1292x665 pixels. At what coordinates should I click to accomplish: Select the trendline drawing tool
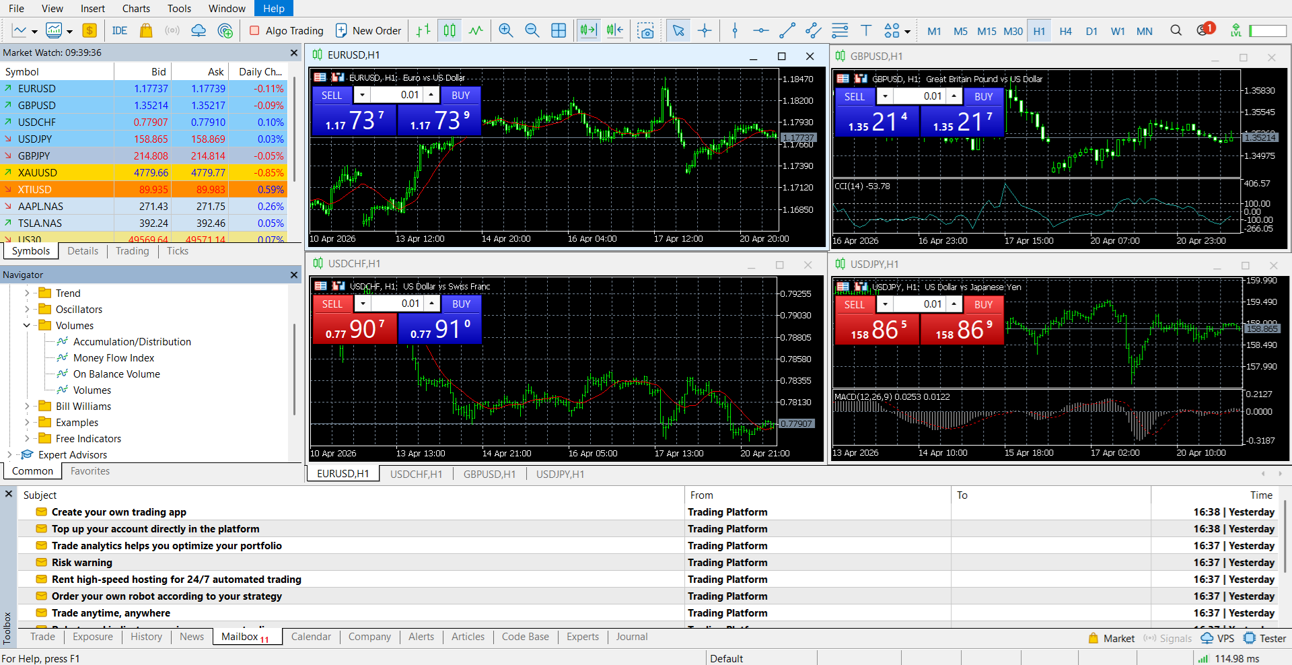pyautogui.click(x=787, y=30)
